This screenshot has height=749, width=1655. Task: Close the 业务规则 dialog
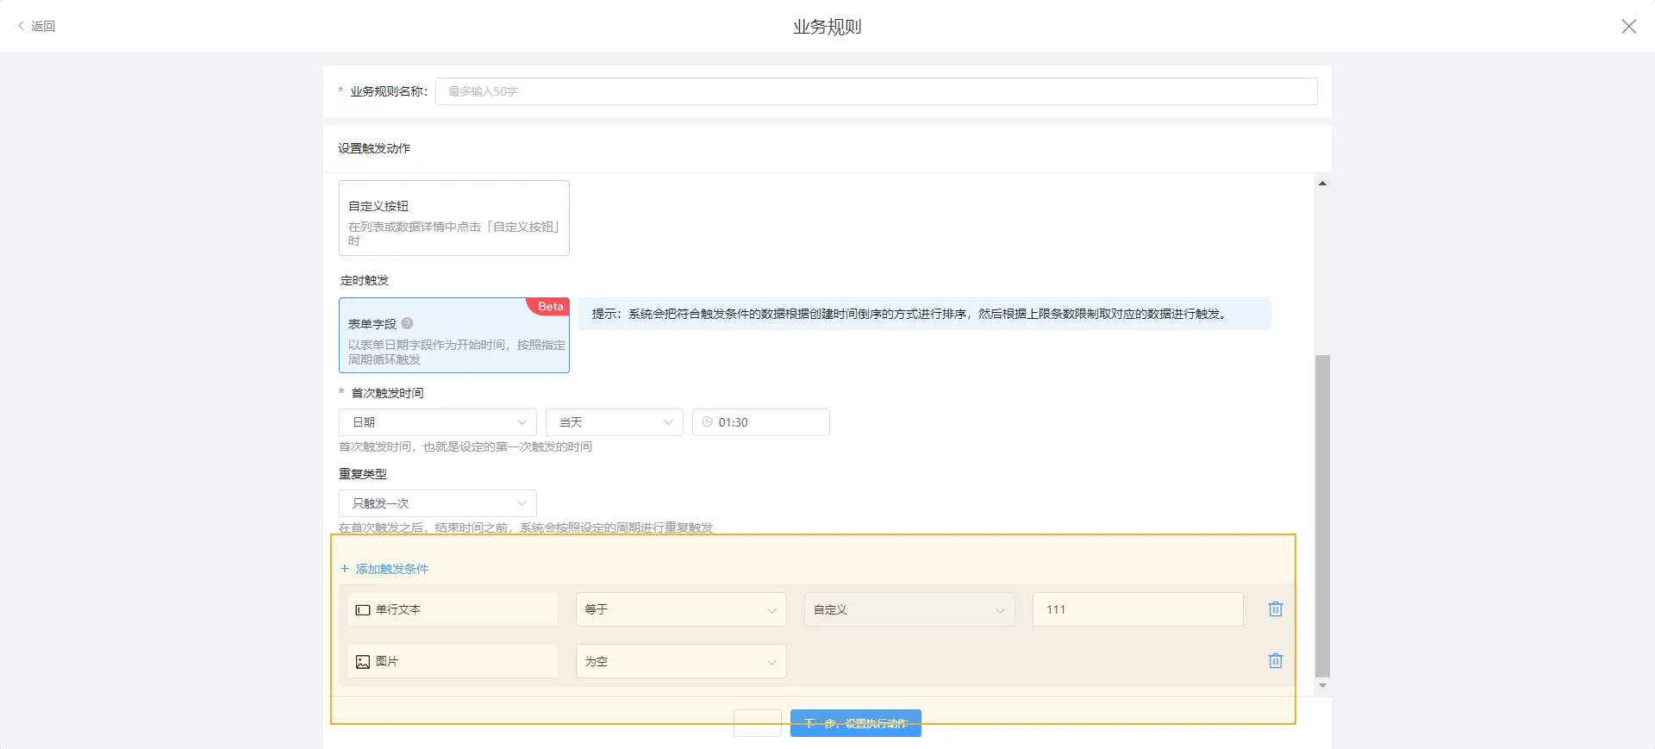pos(1628,26)
